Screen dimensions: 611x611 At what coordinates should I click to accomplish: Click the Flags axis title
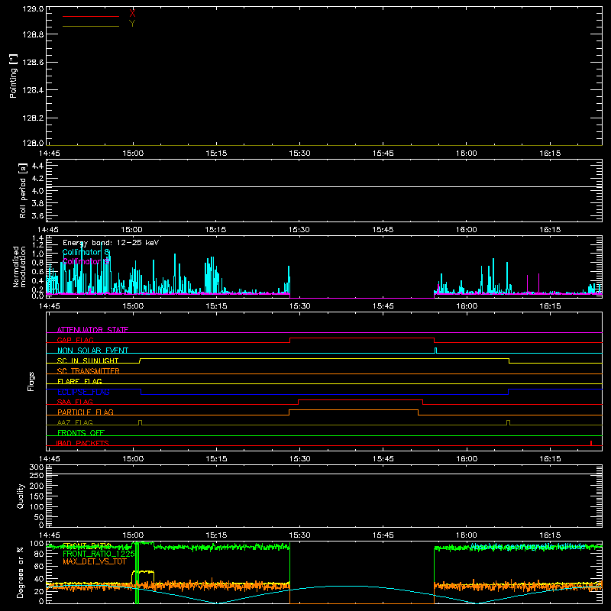[x=31, y=381]
